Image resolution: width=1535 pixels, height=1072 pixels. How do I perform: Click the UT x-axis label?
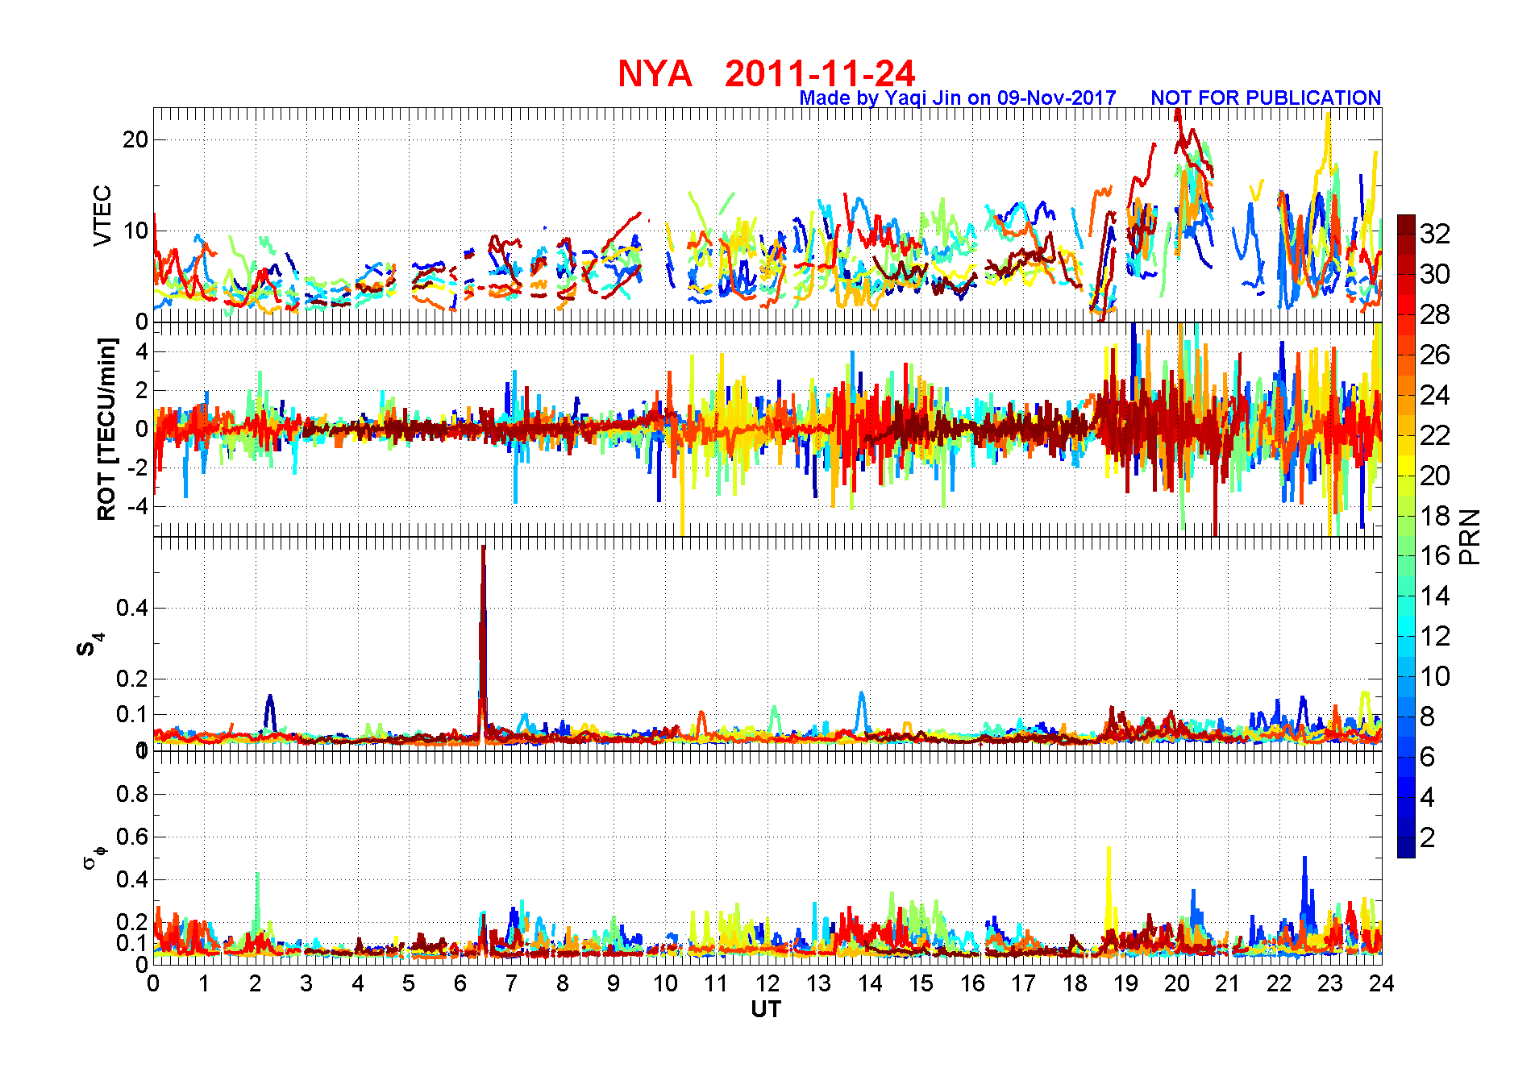click(x=766, y=1009)
